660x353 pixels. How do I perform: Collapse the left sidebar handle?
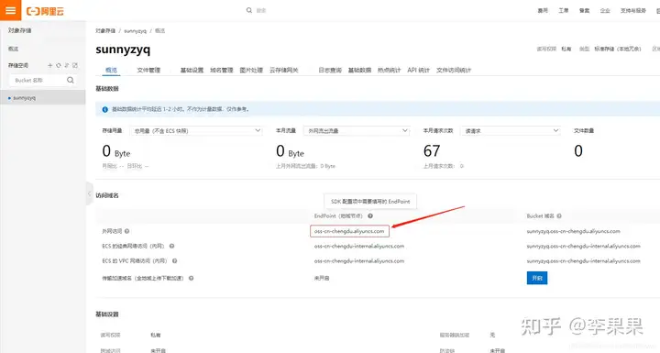point(89,193)
